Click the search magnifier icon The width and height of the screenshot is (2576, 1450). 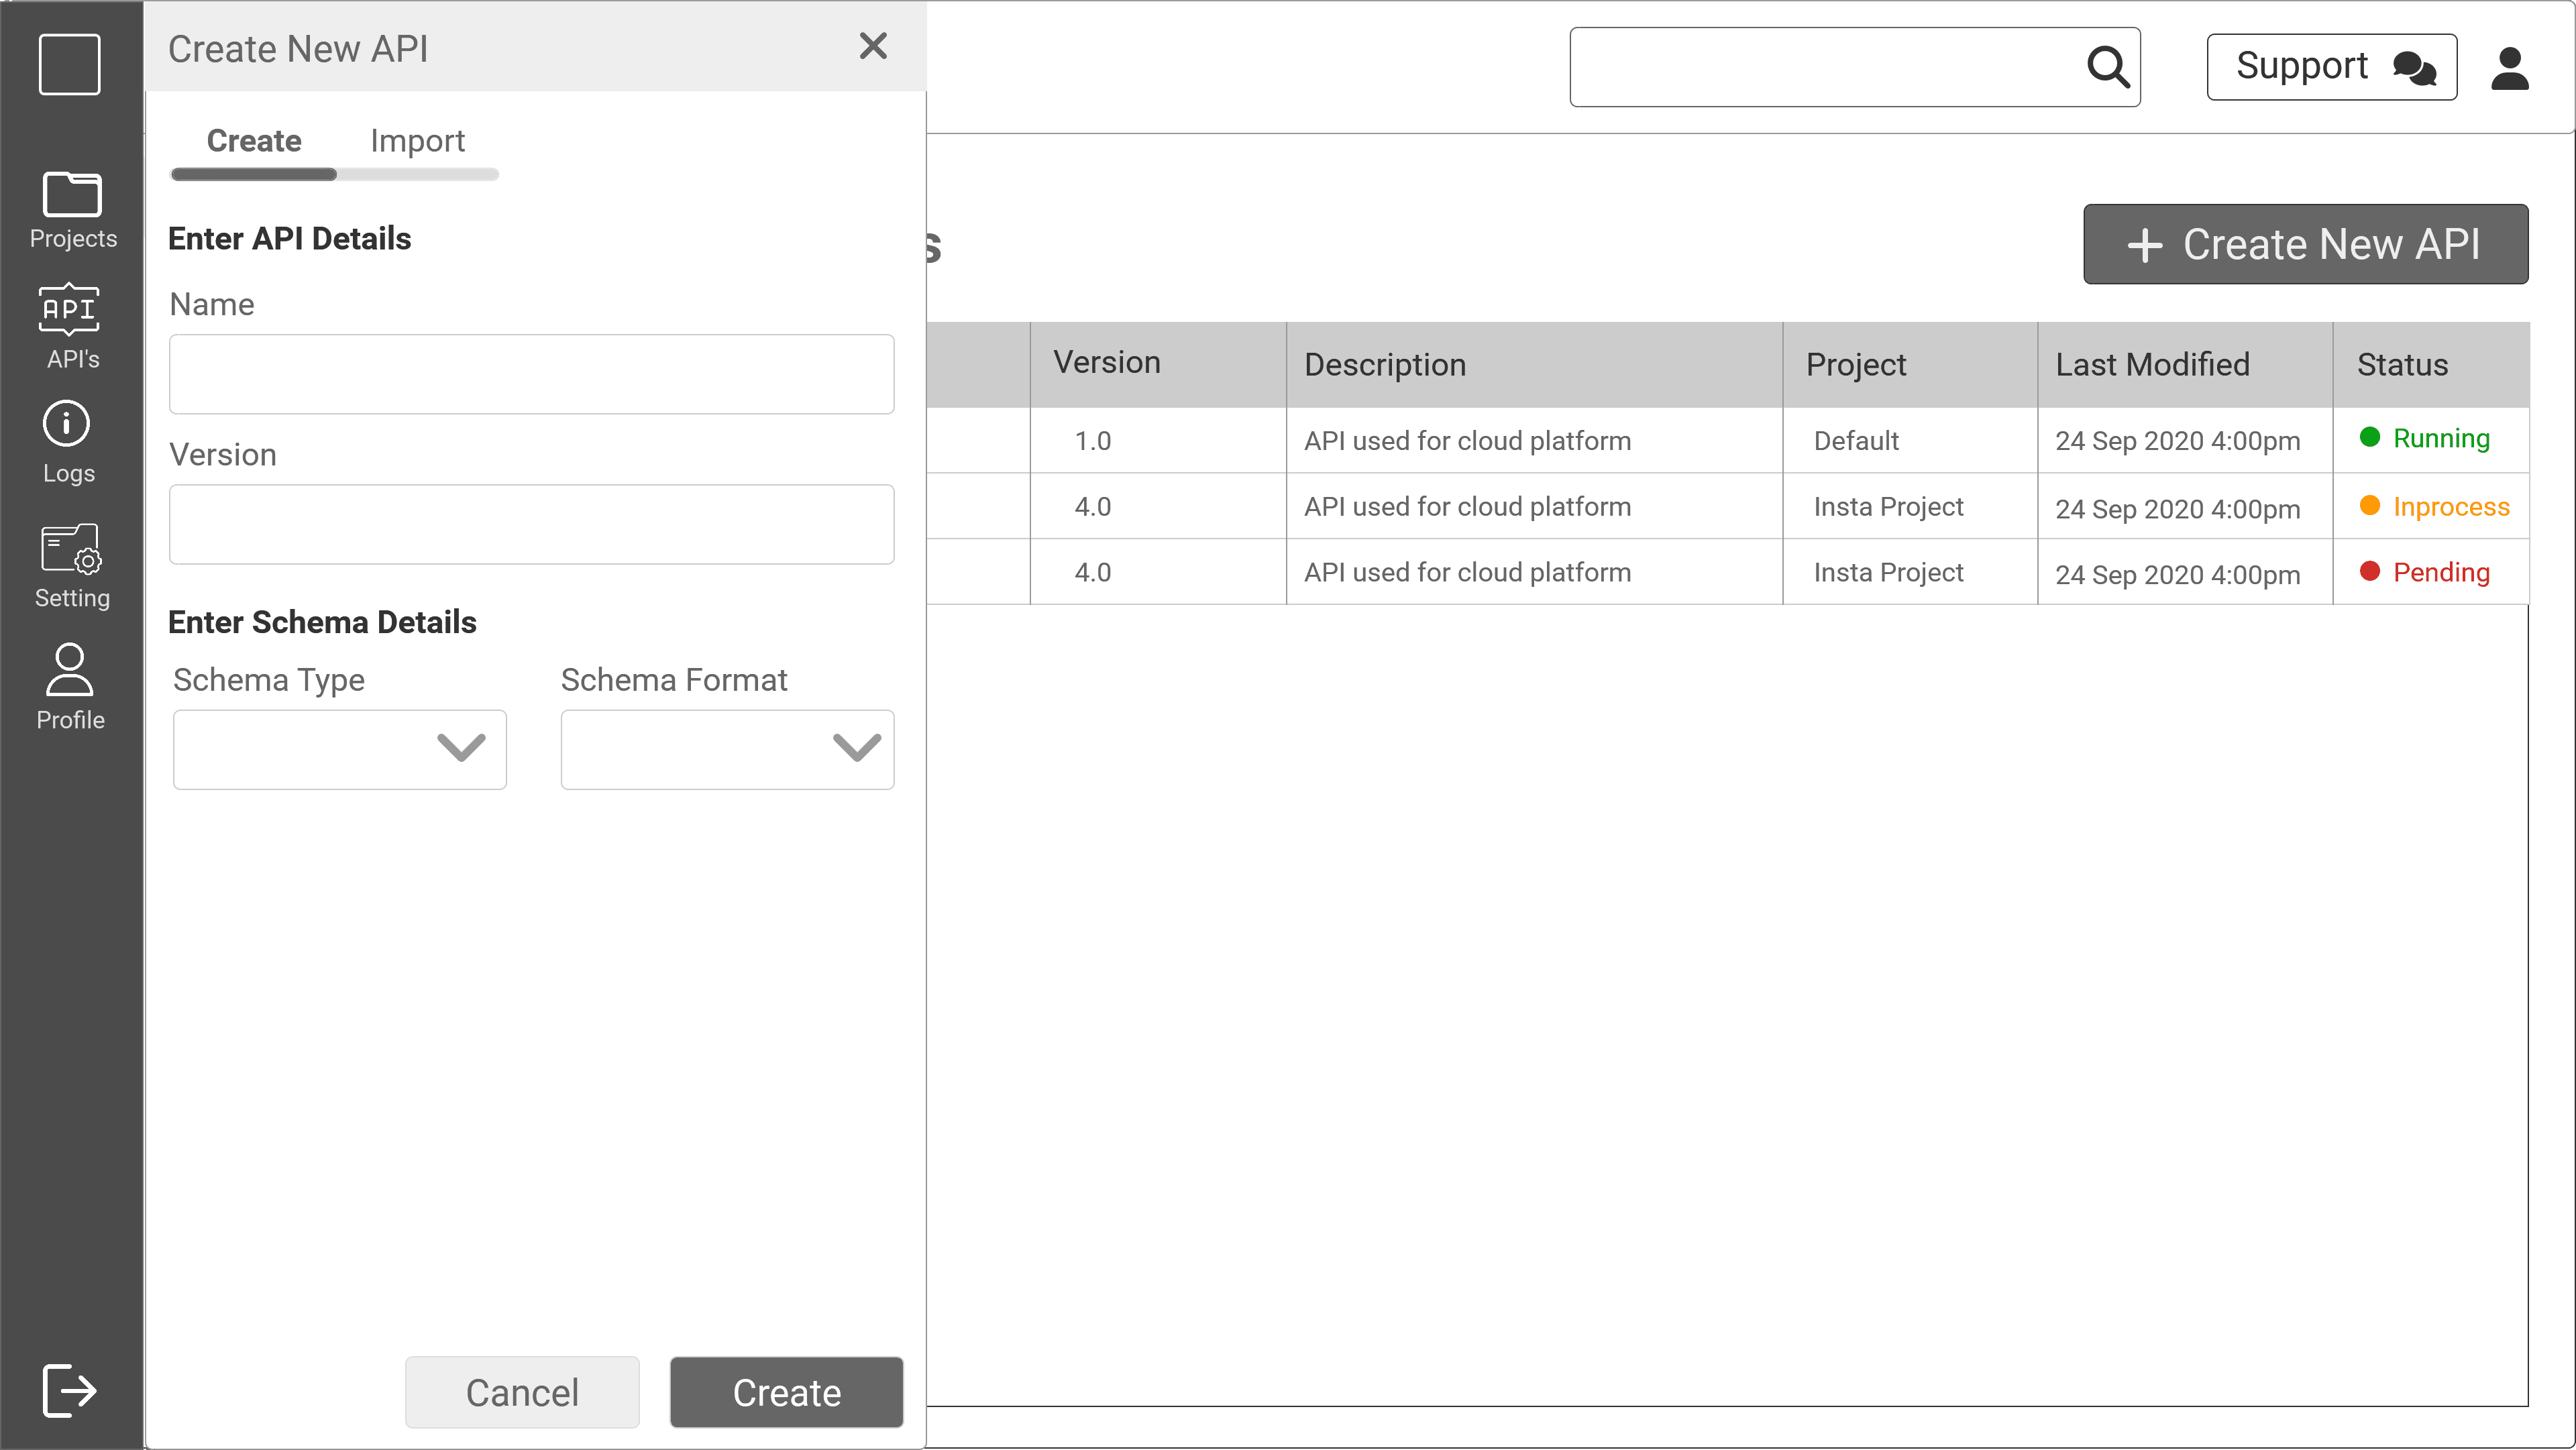[x=2107, y=67]
